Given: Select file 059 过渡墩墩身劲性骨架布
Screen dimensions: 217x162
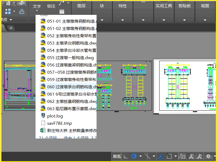Looking at the screenshot, I should [68, 80].
